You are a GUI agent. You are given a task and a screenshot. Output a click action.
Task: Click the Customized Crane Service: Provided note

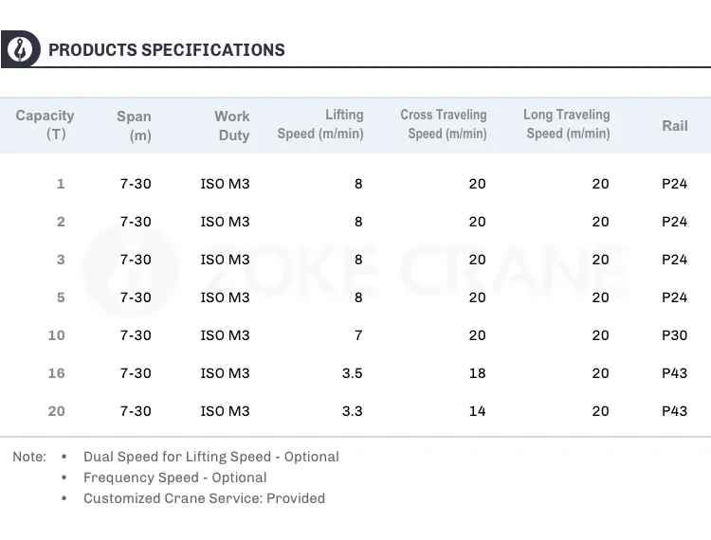click(204, 498)
